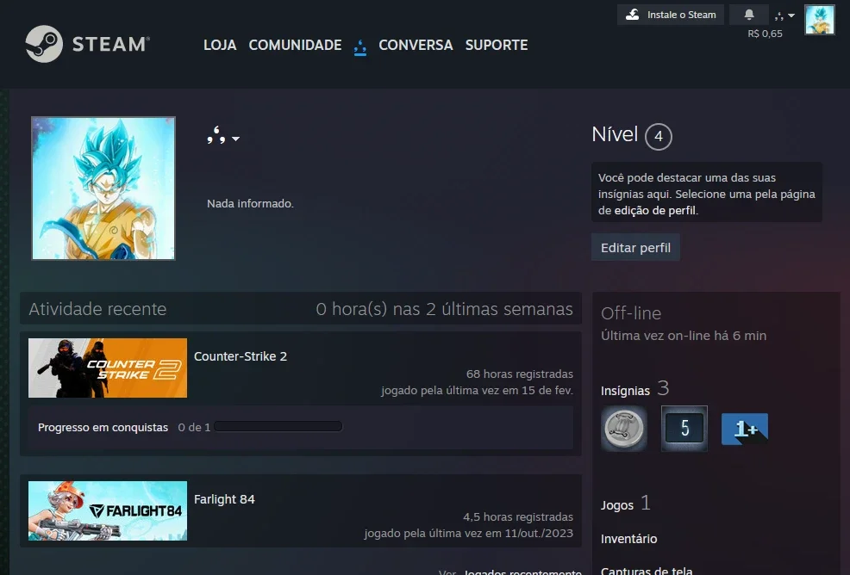Image resolution: width=850 pixels, height=575 pixels.
Task: Open the Capturas de tela link
Action: 647,571
